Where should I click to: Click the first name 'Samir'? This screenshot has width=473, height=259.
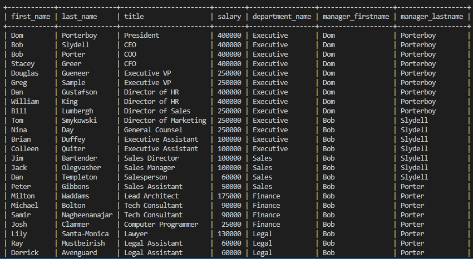(21, 215)
